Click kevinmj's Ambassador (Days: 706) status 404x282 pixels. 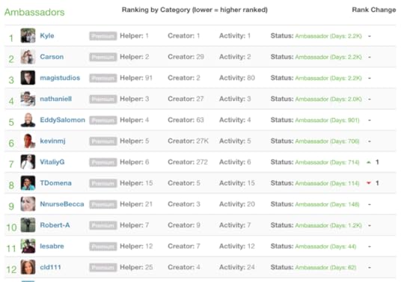click(x=327, y=141)
